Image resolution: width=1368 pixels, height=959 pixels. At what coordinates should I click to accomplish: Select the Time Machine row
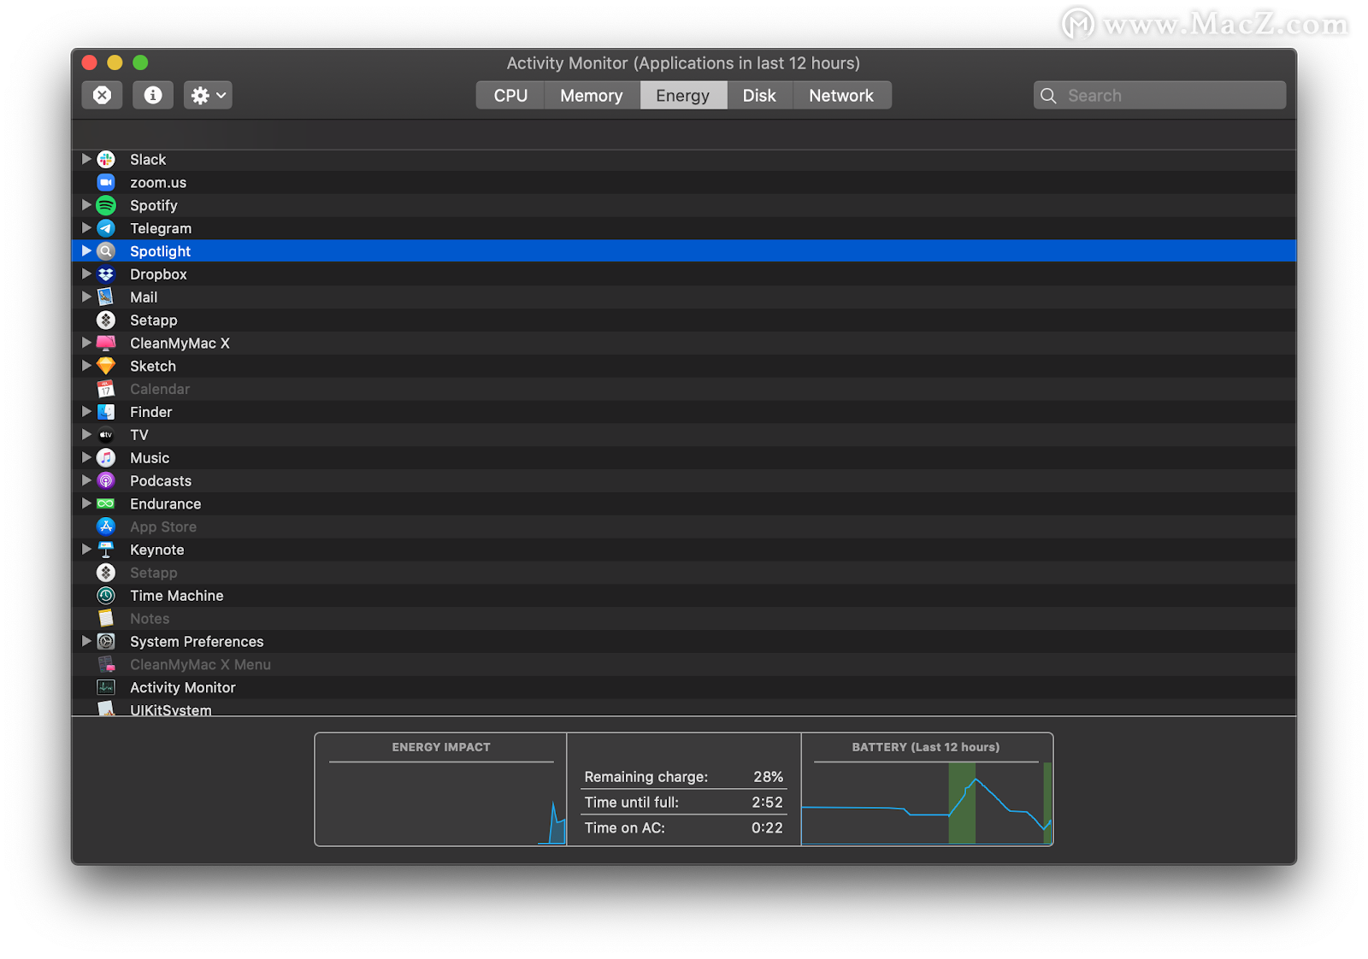click(684, 596)
